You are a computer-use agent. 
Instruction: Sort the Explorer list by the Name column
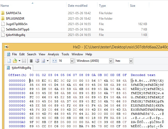[x=5, y=6]
